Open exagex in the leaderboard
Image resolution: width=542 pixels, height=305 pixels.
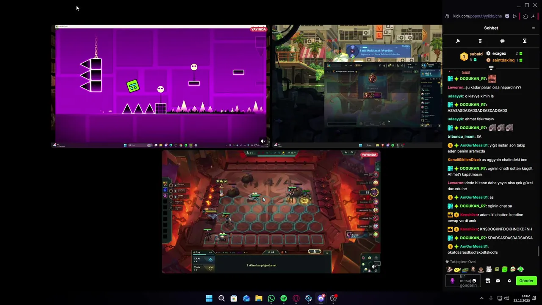point(499,53)
